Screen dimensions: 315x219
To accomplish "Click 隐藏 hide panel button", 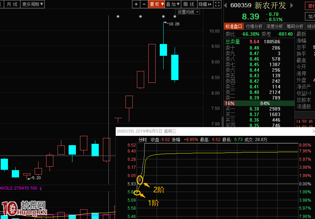I will (205, 4).
